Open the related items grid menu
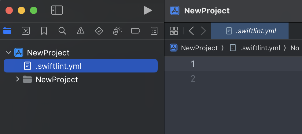The height and width of the screenshot is (134, 302). point(174,31)
